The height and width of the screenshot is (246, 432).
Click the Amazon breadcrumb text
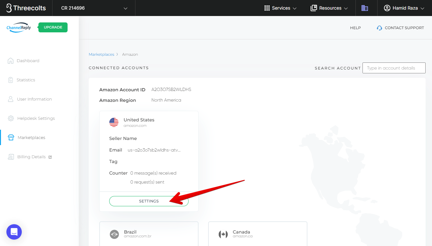[130, 54]
